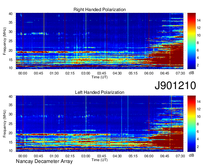Viewport: 204px width, 165px height.
Task: Click the 30 MHz tick of Right Handed plot
Action: pyautogui.click(x=10, y=32)
